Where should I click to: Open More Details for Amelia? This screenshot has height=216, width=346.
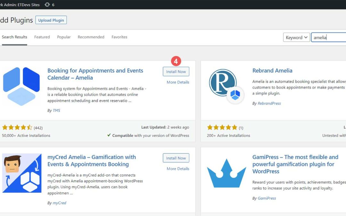(177, 82)
